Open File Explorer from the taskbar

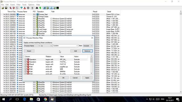click(x=31, y=99)
